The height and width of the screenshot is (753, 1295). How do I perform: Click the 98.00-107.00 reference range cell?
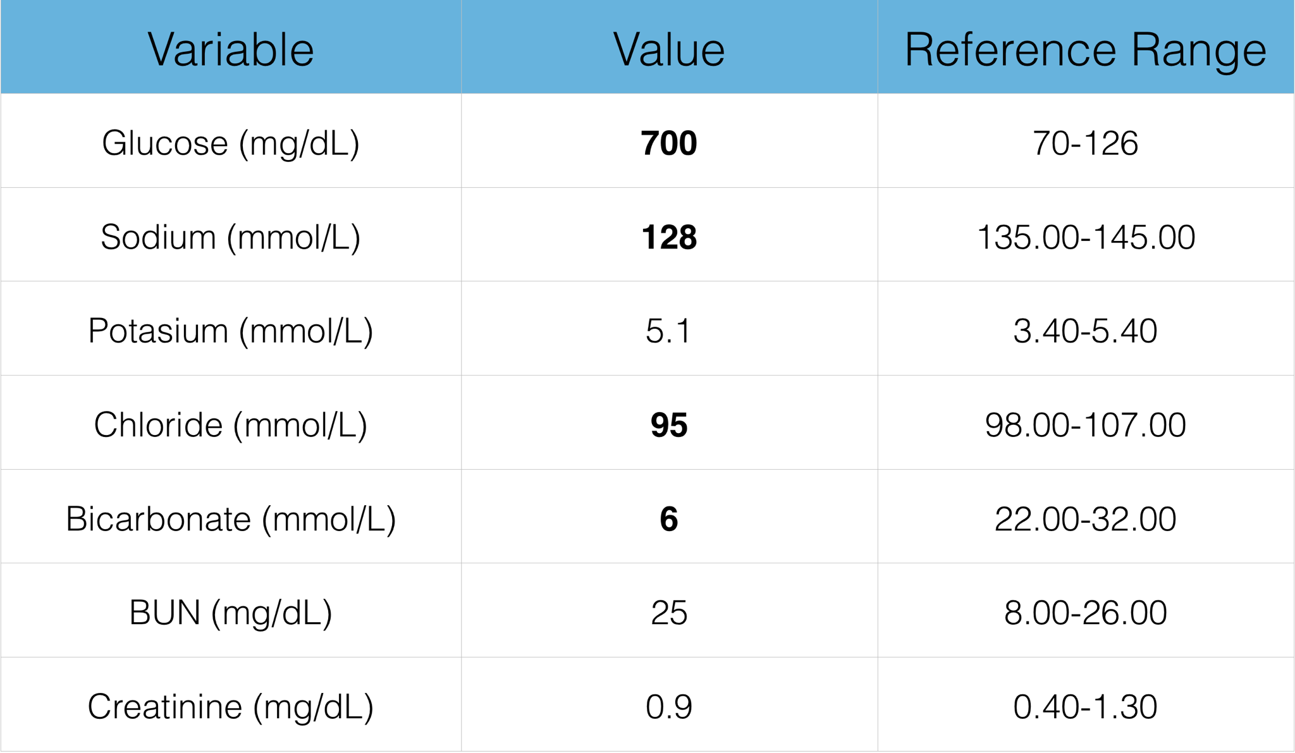point(1085,425)
